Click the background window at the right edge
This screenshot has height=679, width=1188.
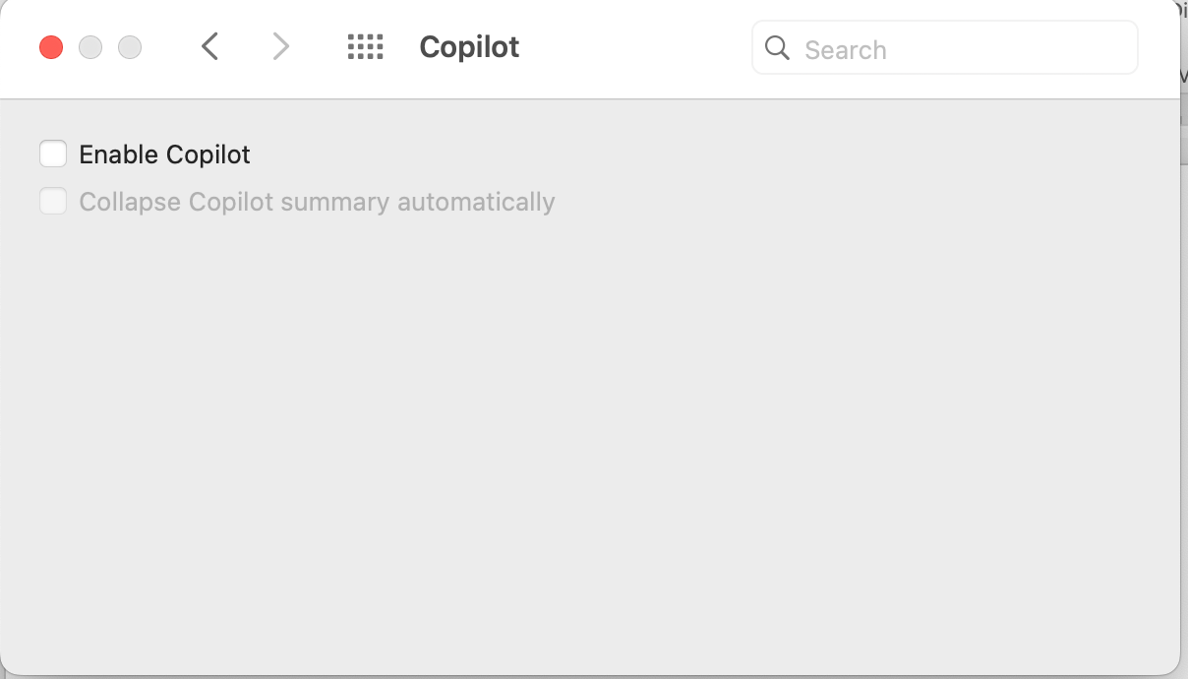(x=1184, y=295)
